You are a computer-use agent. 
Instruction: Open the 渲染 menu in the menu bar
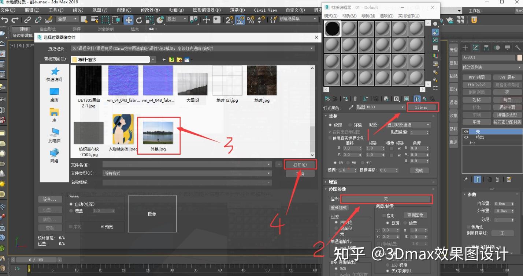click(236, 10)
